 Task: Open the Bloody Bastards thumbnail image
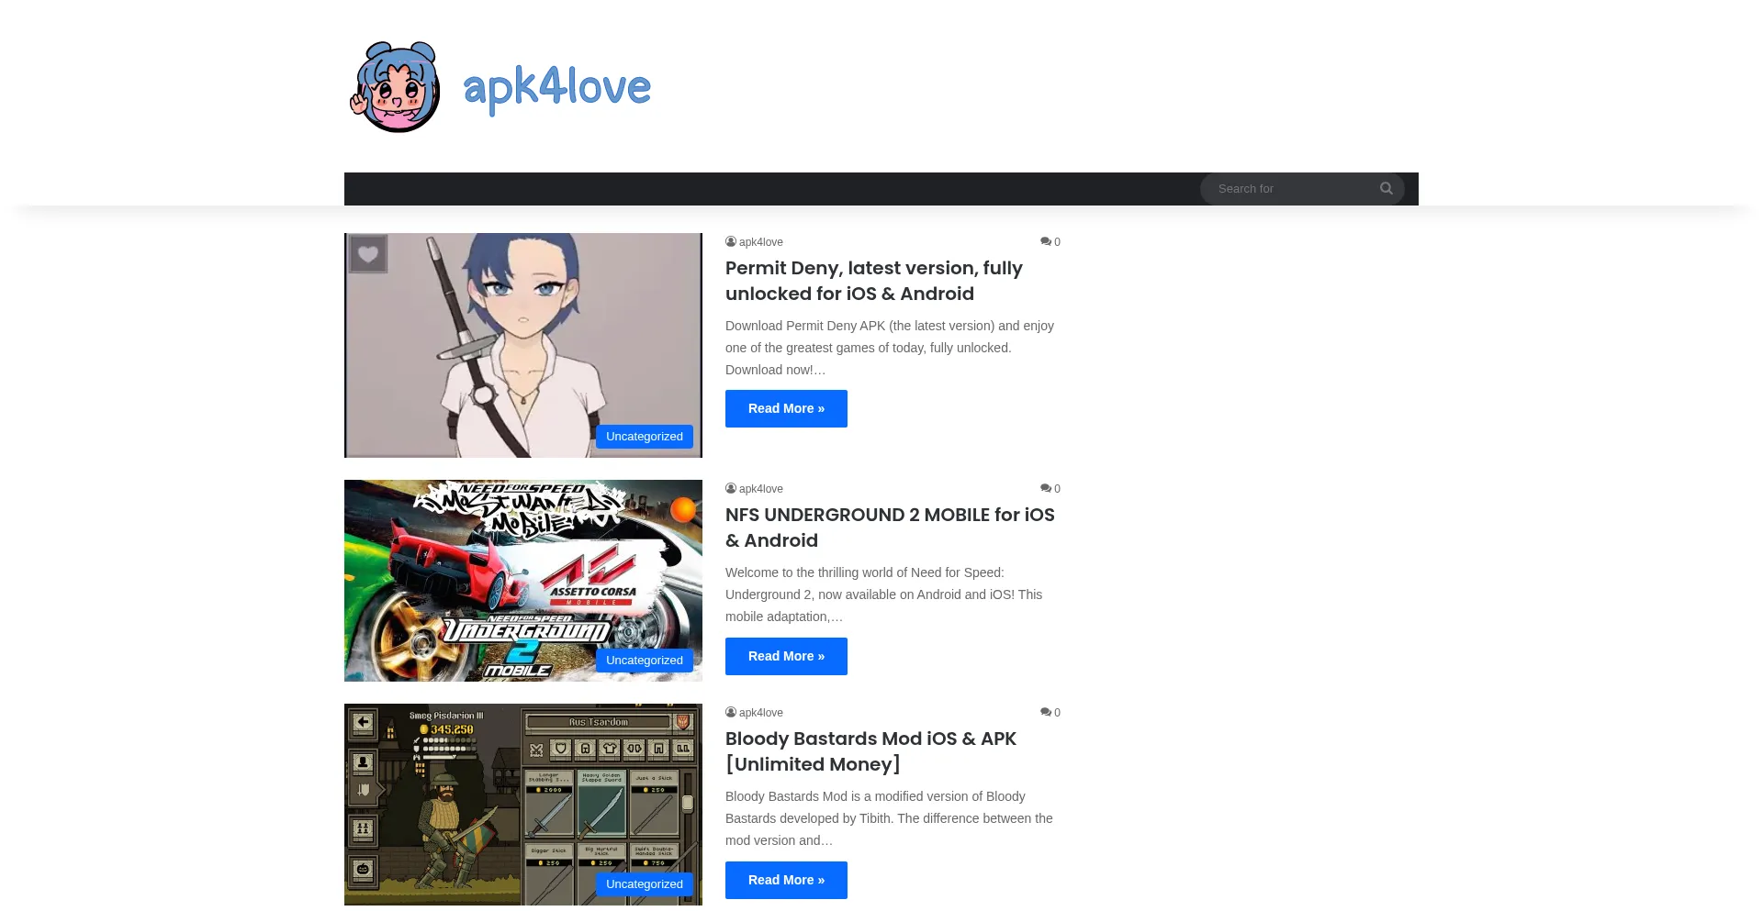pos(523,805)
